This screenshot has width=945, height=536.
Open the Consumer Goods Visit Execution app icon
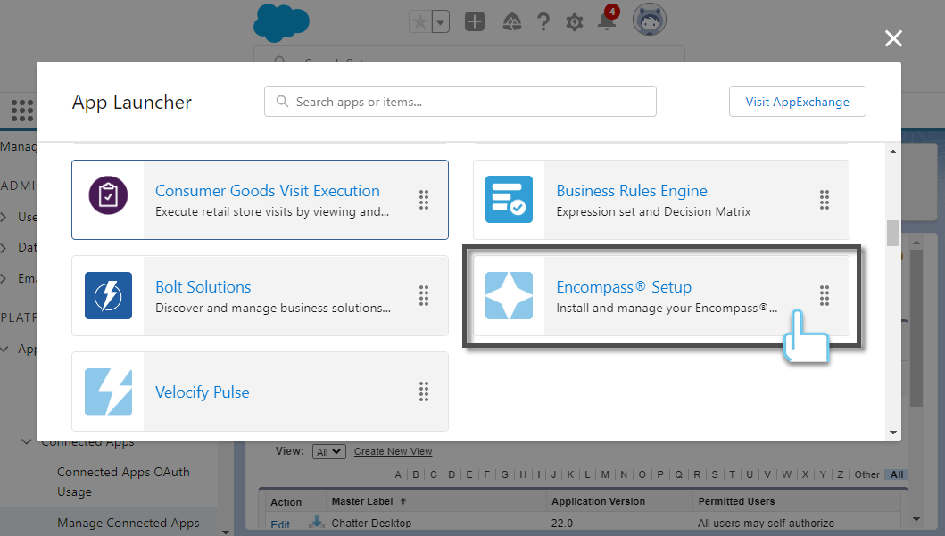pyautogui.click(x=109, y=195)
